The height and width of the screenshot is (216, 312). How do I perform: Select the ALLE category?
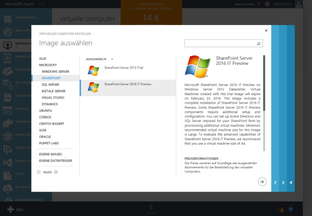pyautogui.click(x=43, y=59)
